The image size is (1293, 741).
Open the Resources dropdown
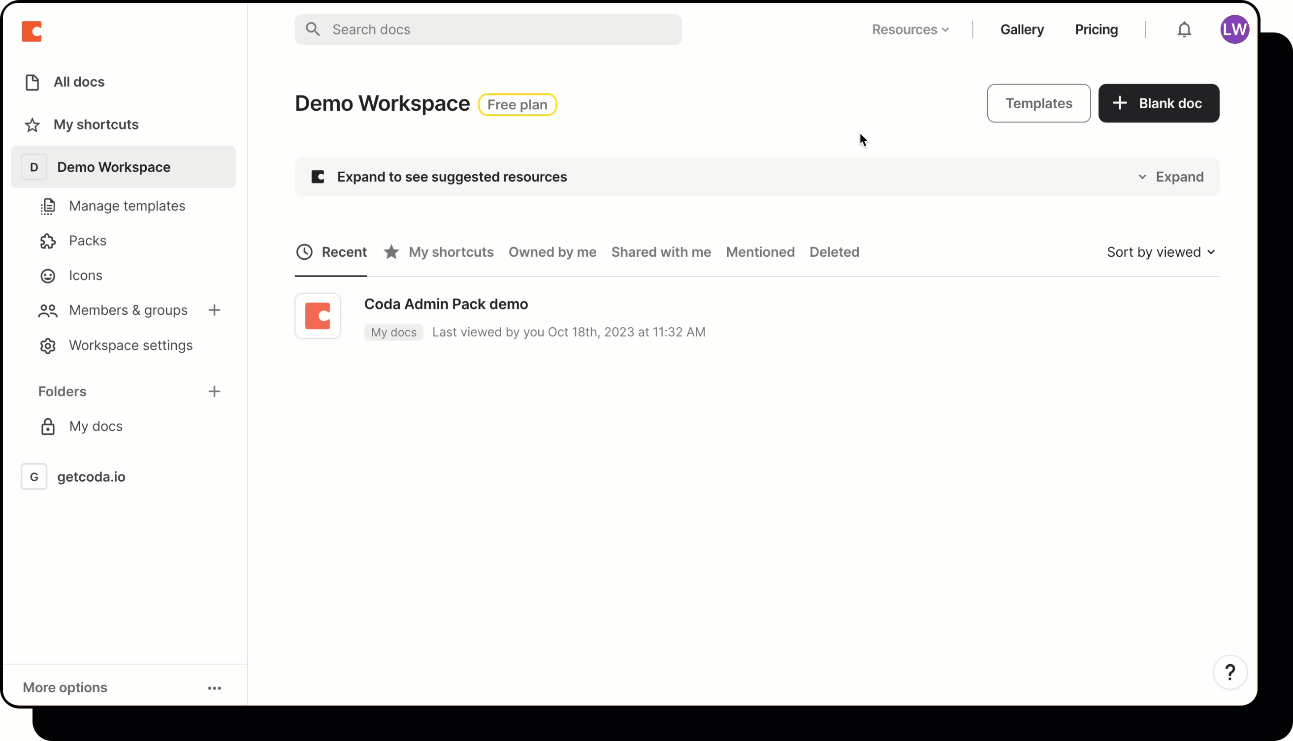point(910,29)
